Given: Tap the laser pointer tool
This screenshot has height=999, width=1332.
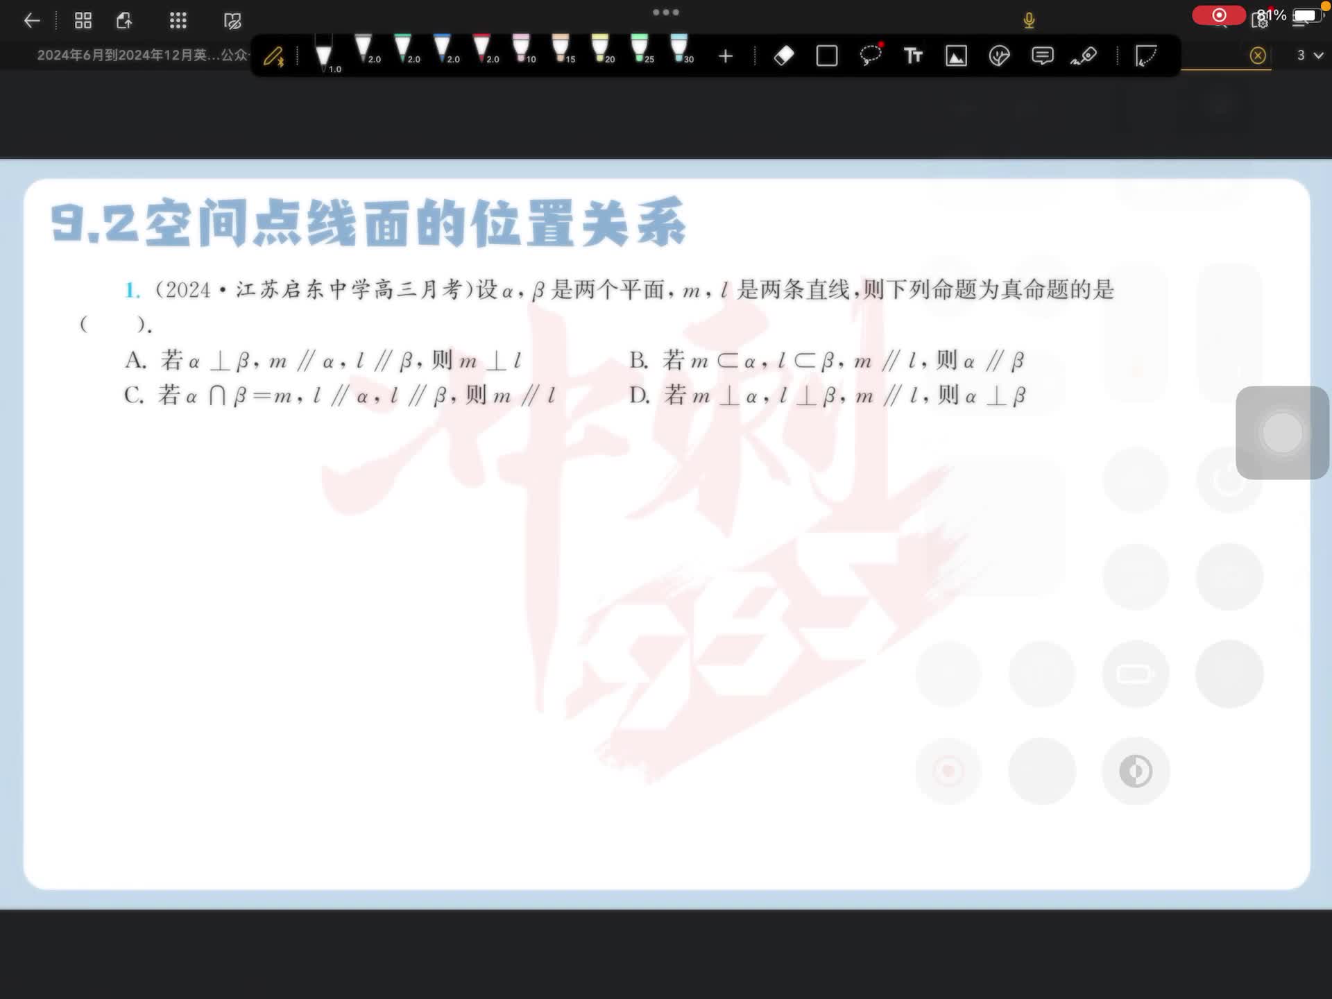Looking at the screenshot, I should [x=1084, y=55].
